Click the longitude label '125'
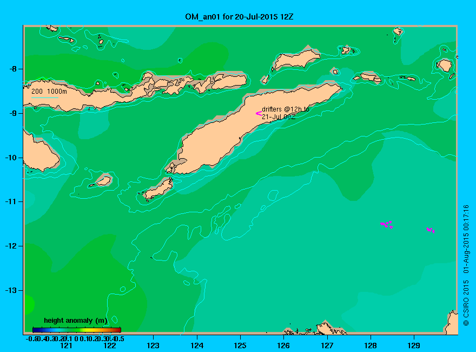 point(240,346)
